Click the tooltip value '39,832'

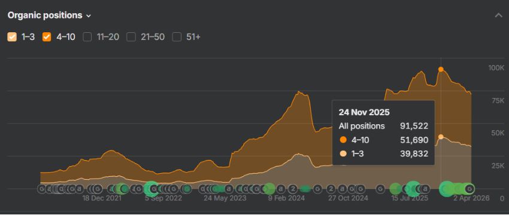click(x=414, y=154)
